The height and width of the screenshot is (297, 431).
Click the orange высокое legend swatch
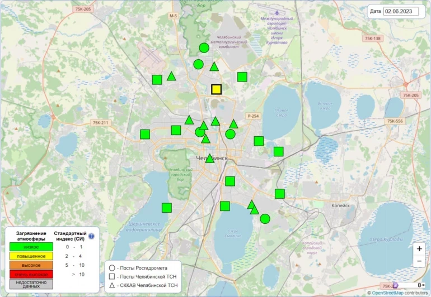coord(31,265)
